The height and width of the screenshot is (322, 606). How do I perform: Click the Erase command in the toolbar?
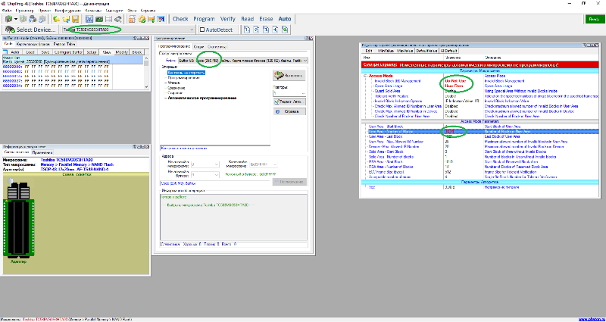(267, 19)
